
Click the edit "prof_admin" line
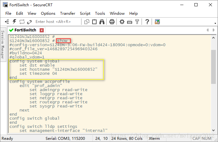[x=41, y=86]
